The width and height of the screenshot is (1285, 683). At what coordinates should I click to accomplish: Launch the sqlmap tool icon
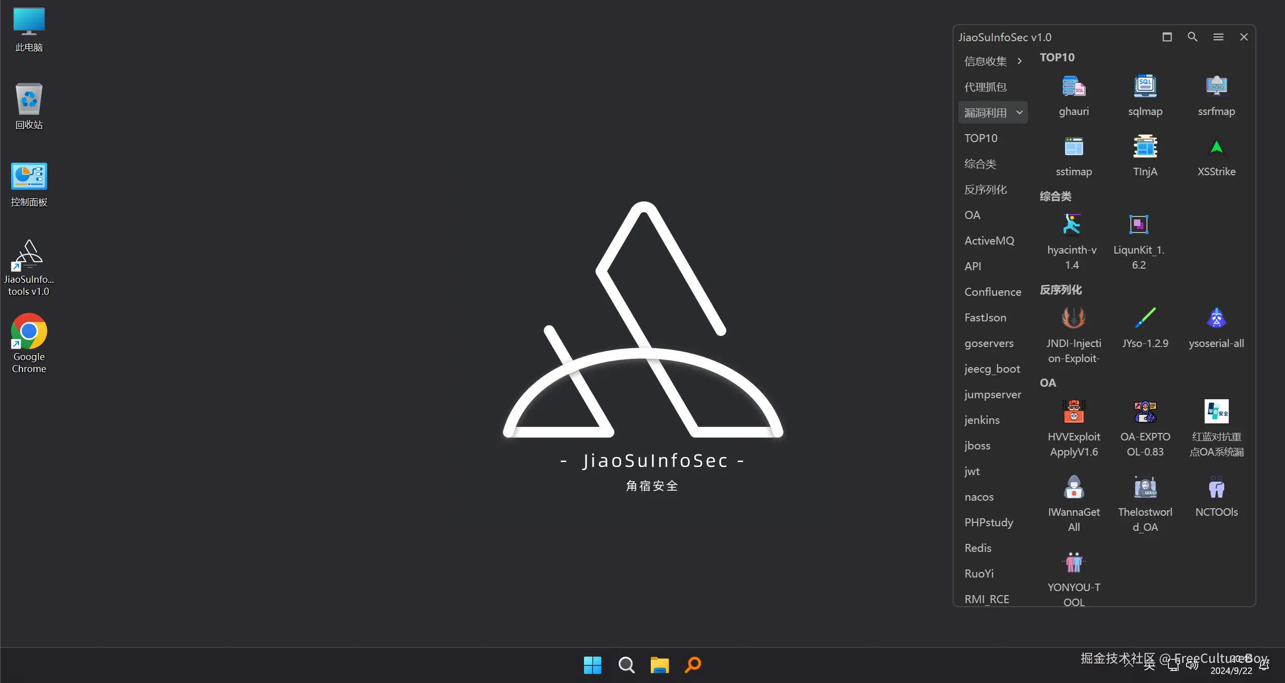1145,86
